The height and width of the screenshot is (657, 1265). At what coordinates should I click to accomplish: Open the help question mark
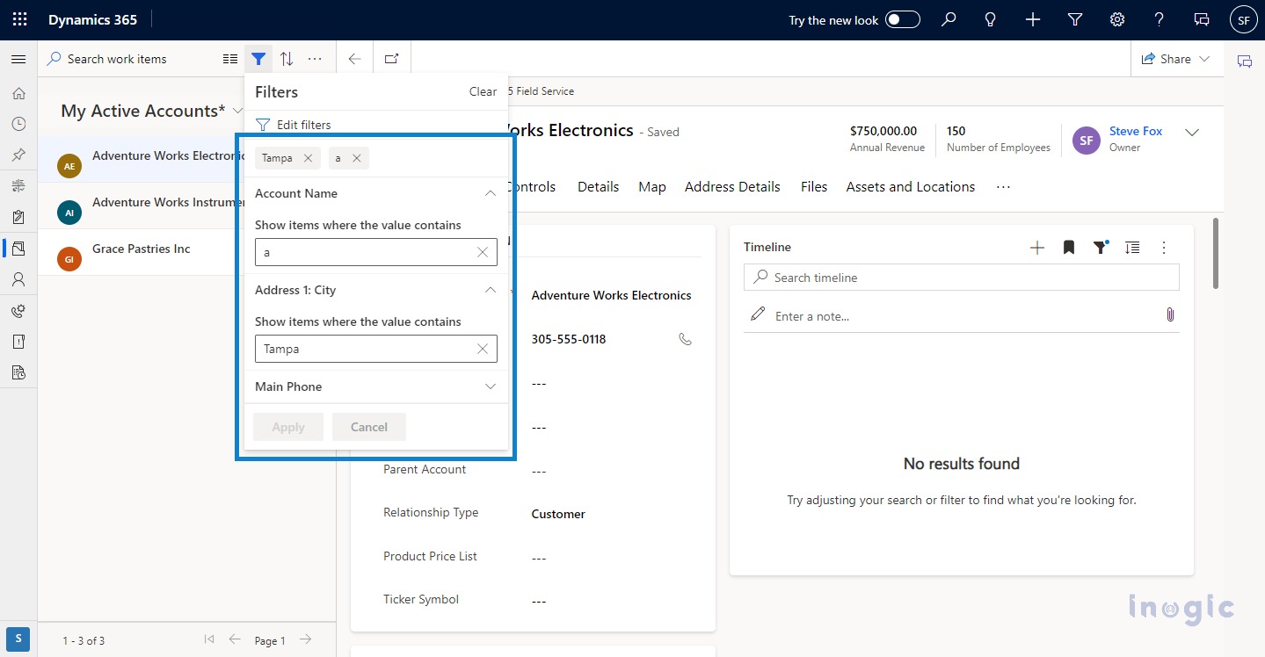(1160, 19)
